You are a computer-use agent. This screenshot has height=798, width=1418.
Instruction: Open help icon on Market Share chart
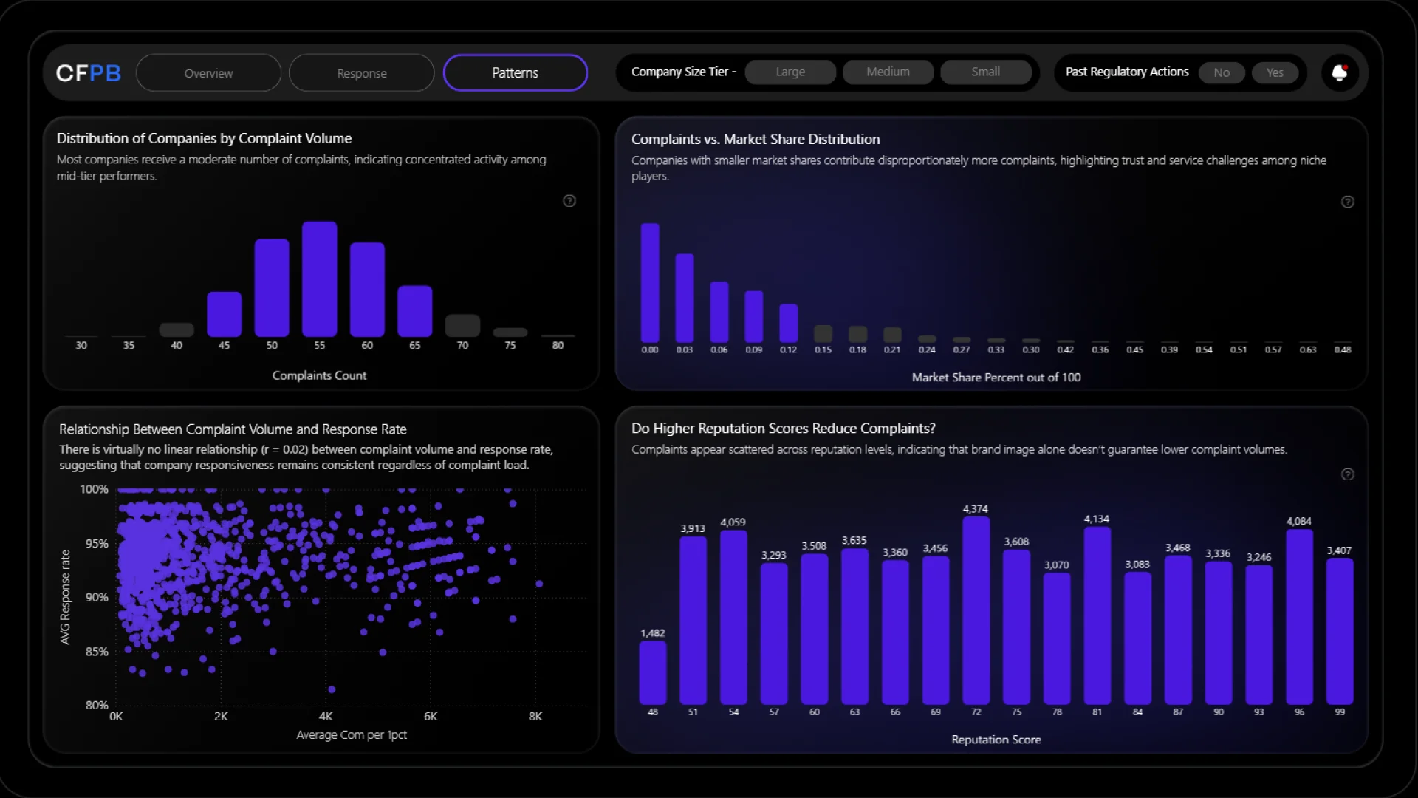point(1347,202)
